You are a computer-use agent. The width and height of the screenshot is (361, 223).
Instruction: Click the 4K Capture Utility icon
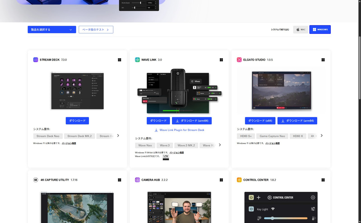36,180
